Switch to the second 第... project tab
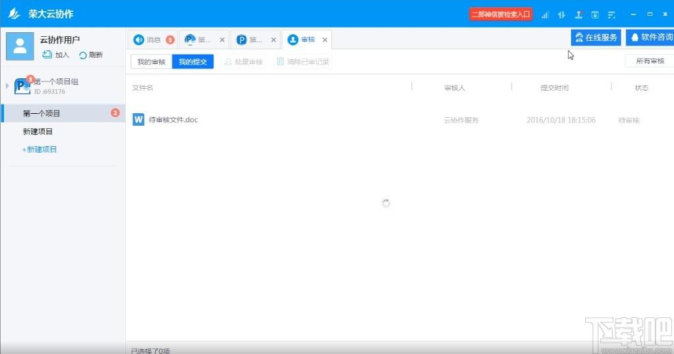 tap(256, 40)
